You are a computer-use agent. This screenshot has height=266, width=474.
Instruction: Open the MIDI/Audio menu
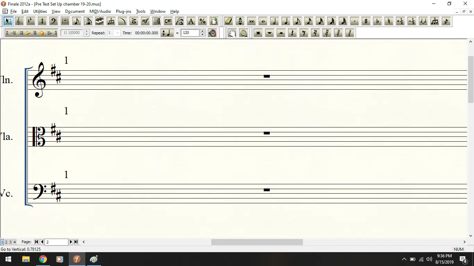point(100,11)
